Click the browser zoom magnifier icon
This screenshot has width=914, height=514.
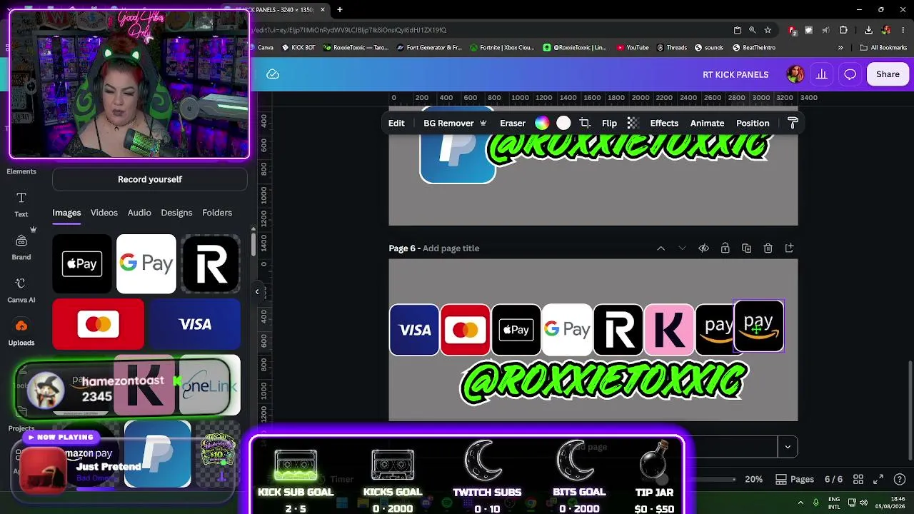click(x=752, y=30)
